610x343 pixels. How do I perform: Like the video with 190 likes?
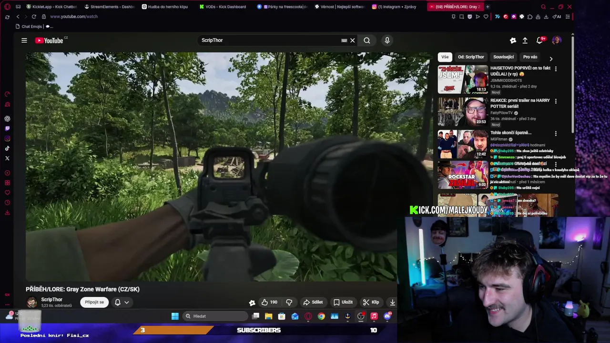(x=269, y=302)
